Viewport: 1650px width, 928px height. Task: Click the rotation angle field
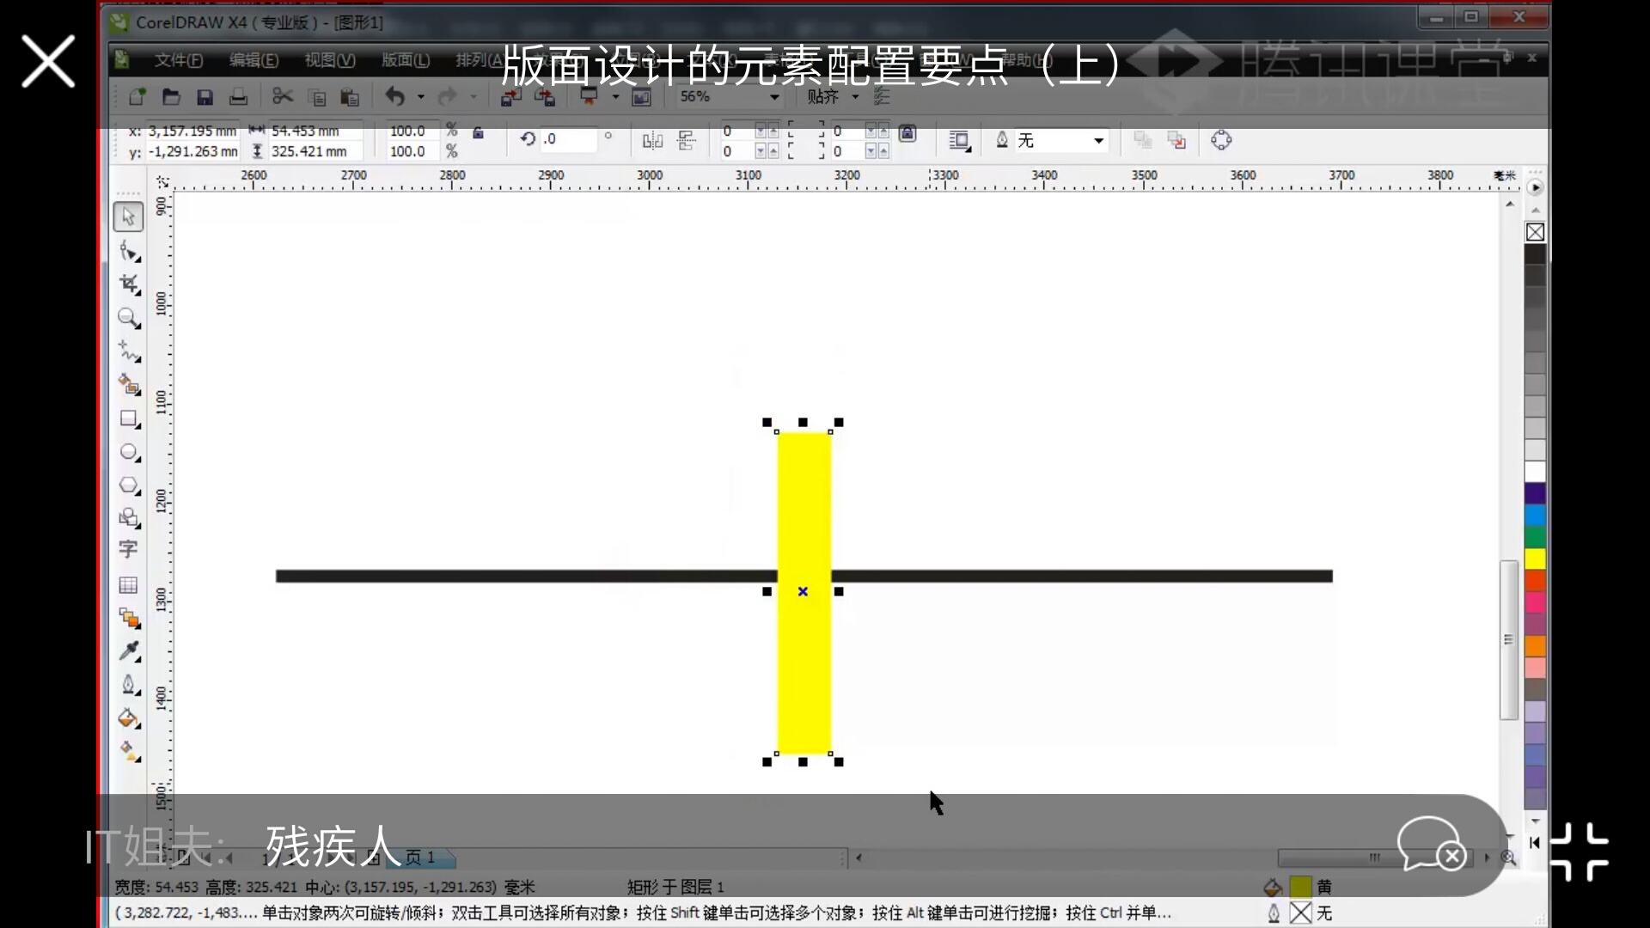[x=568, y=139]
